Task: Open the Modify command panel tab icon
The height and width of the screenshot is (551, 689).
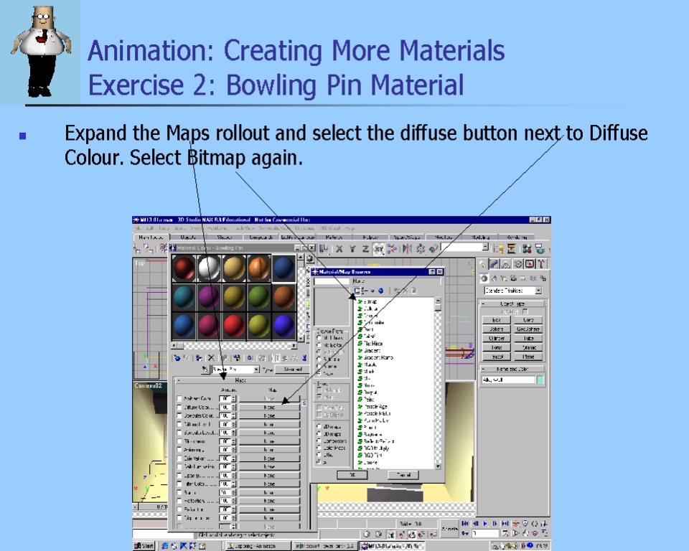Action: tap(494, 265)
